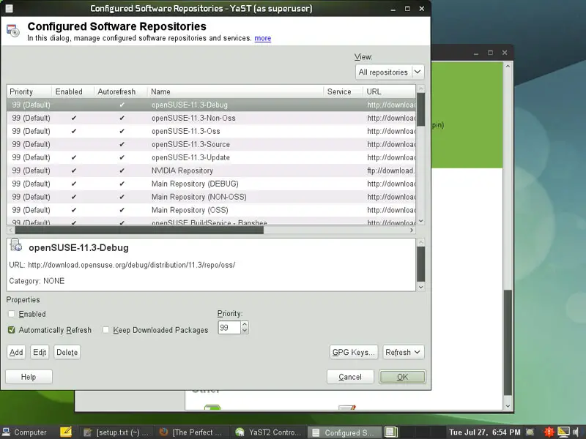The image size is (586, 439).
Task: Click Configured S... taskbar entry
Action: click(344, 432)
